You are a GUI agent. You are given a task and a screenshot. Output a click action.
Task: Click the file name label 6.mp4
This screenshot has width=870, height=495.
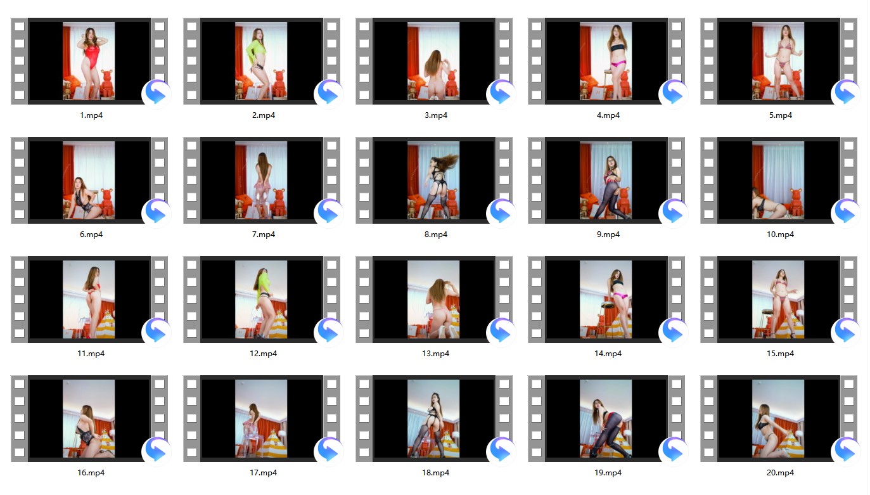click(x=91, y=235)
